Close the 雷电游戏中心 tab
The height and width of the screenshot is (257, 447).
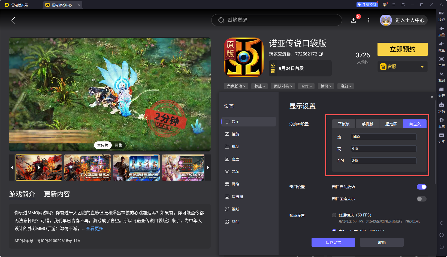click(79, 5)
